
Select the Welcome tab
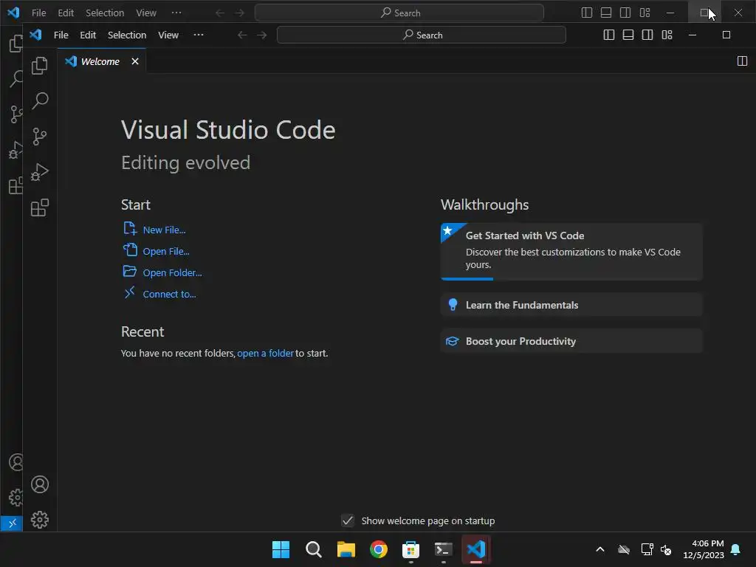100,61
